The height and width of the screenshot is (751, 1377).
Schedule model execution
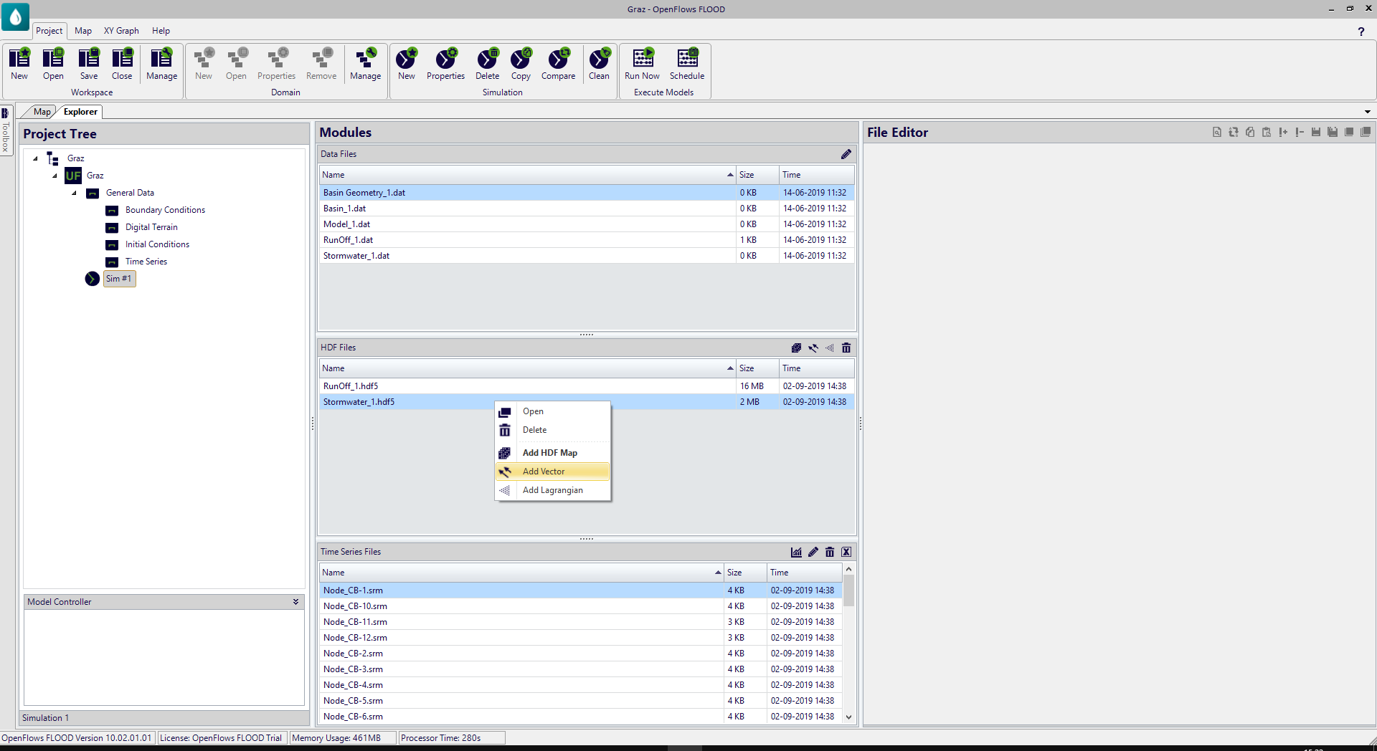[687, 64]
